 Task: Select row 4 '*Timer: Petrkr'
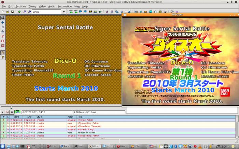118,120
